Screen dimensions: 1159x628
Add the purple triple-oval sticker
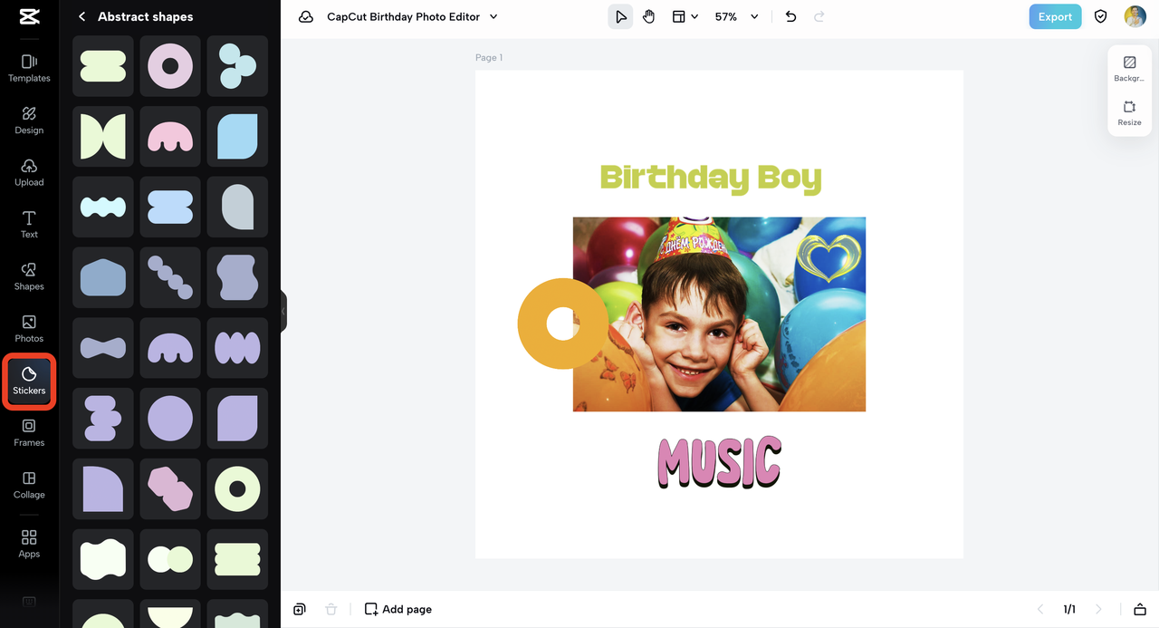[x=237, y=348]
